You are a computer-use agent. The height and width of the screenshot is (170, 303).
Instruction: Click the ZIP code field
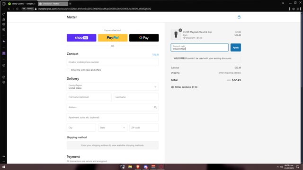tap(144, 127)
